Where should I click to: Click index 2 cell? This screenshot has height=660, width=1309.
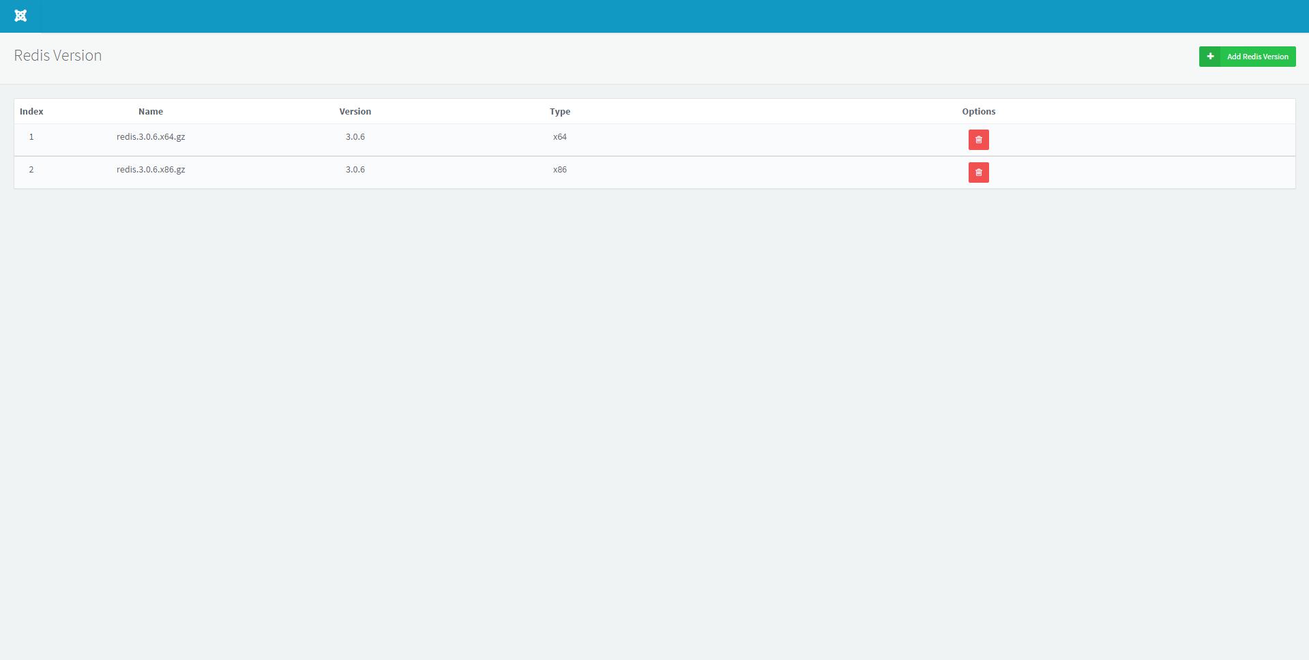[31, 169]
